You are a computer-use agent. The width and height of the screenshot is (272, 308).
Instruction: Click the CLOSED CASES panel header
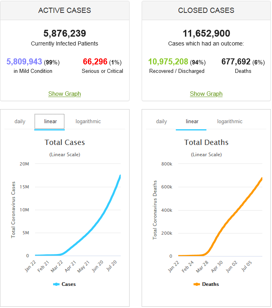206,10
